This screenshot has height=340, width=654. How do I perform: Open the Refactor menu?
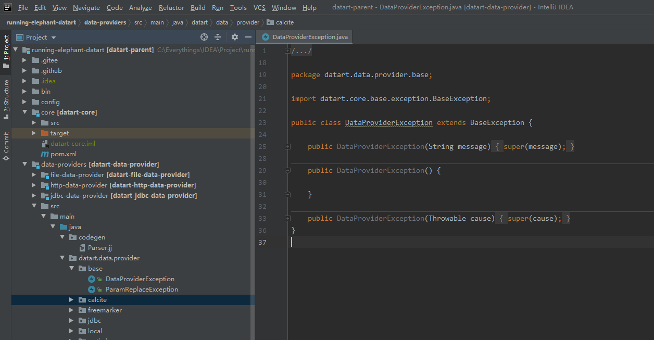[x=171, y=8]
